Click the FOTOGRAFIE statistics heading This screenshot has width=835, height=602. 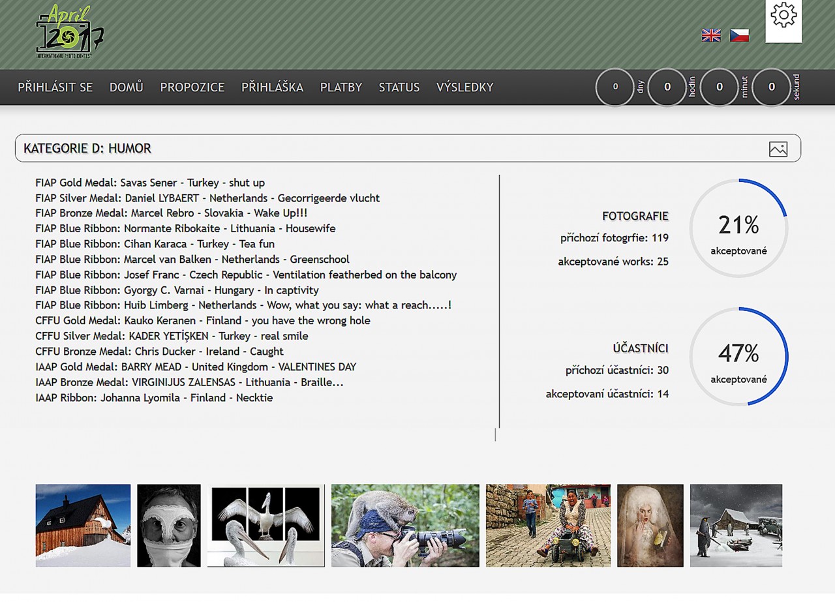635,216
